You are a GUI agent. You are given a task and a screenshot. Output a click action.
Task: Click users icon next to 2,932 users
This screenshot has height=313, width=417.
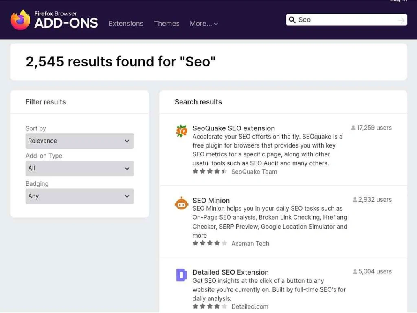(355, 200)
